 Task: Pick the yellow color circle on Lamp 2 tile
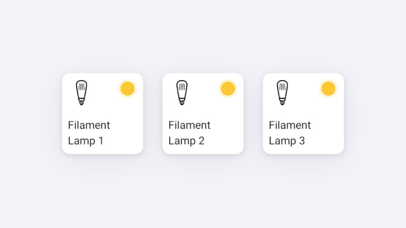point(228,89)
